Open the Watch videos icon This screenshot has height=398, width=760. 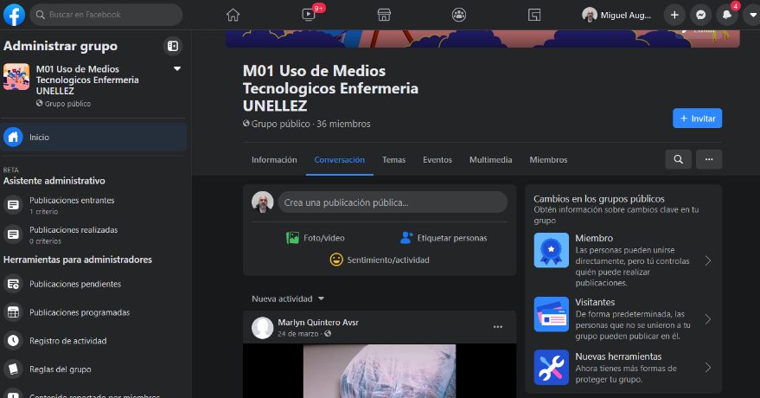[309, 15]
